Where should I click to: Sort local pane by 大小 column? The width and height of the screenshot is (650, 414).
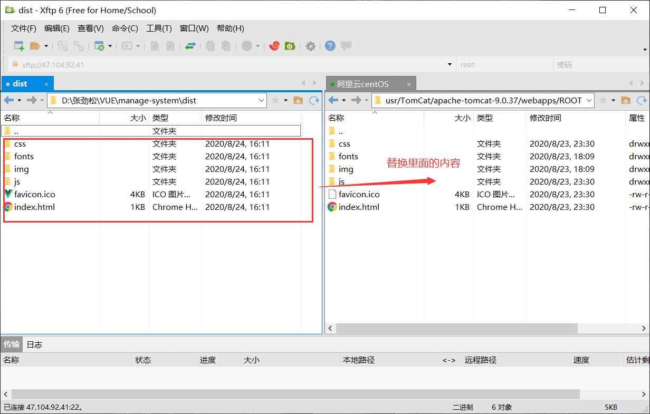[124, 118]
